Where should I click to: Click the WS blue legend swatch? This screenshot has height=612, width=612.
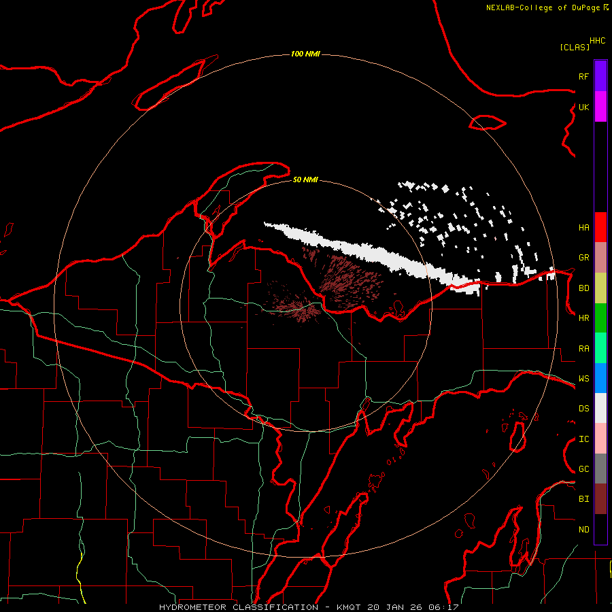click(x=600, y=378)
